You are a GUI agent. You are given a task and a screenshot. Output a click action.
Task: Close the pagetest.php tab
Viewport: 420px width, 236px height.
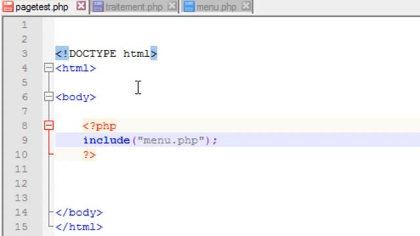(81, 6)
